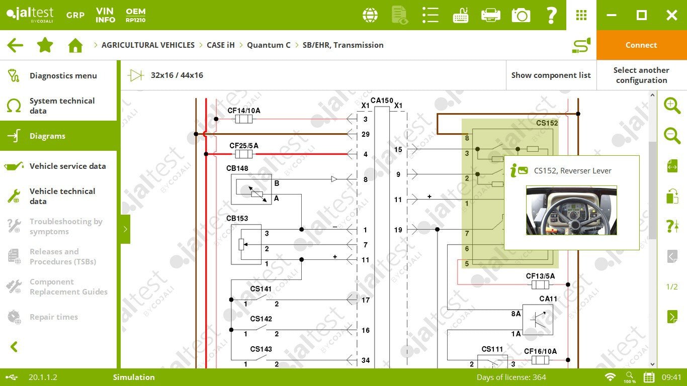Screen dimensions: 687x386
Task: Click the rotate page icon
Action: [x=672, y=196]
